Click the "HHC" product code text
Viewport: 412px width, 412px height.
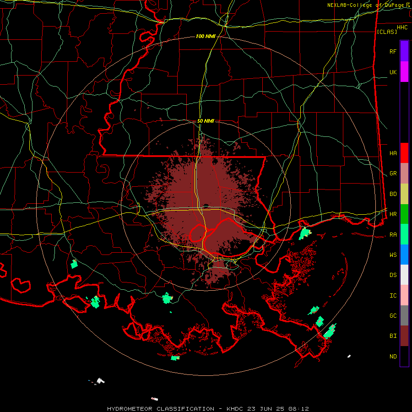(x=402, y=27)
